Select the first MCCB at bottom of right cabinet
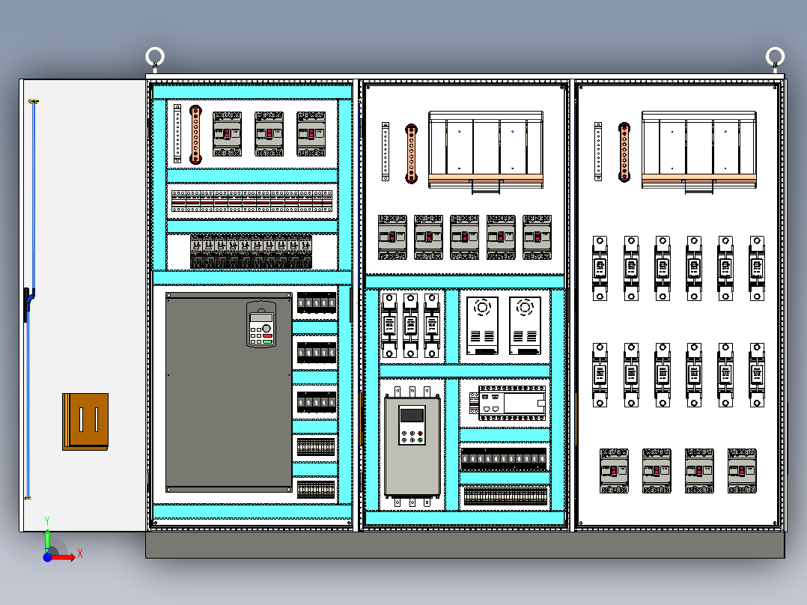 [615, 471]
